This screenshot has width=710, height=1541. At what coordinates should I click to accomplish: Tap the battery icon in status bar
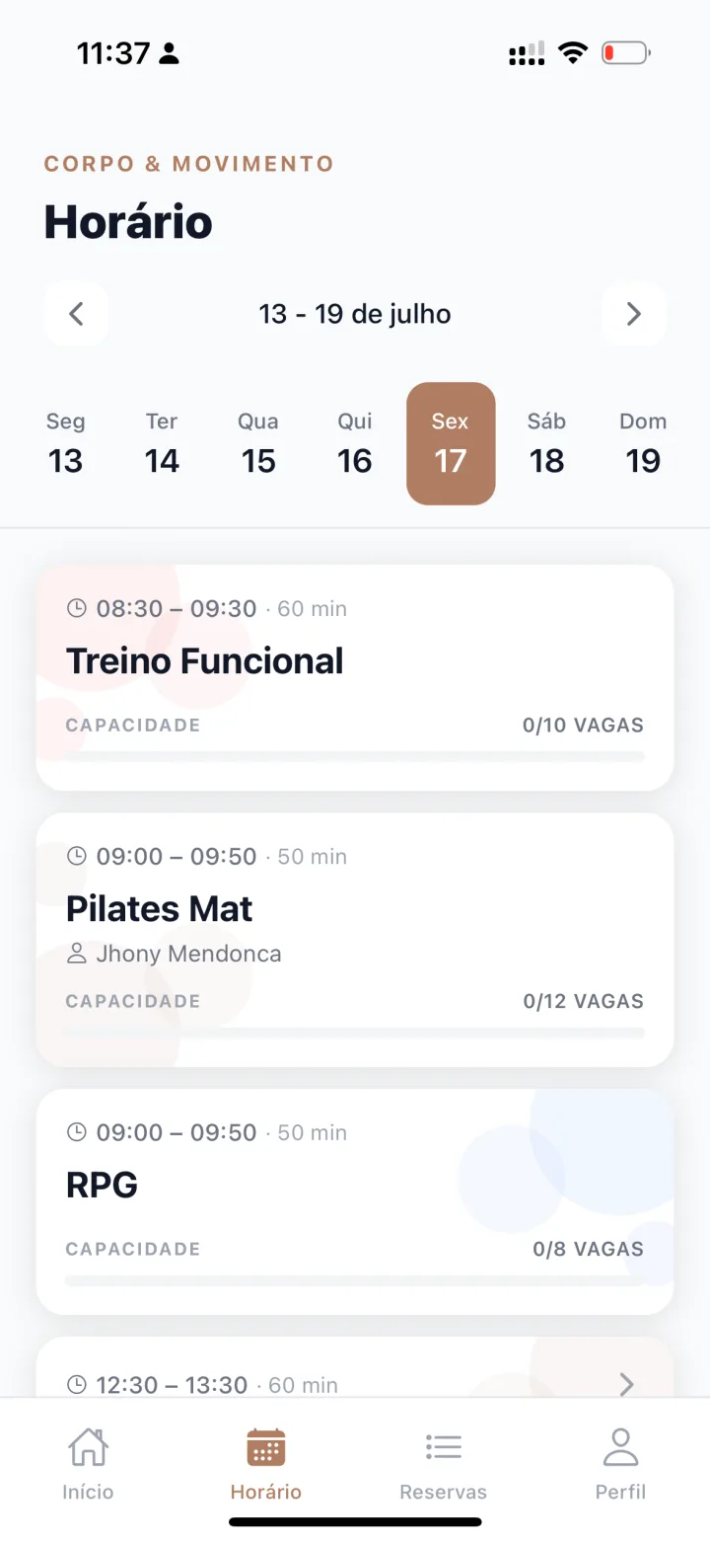coord(626,53)
